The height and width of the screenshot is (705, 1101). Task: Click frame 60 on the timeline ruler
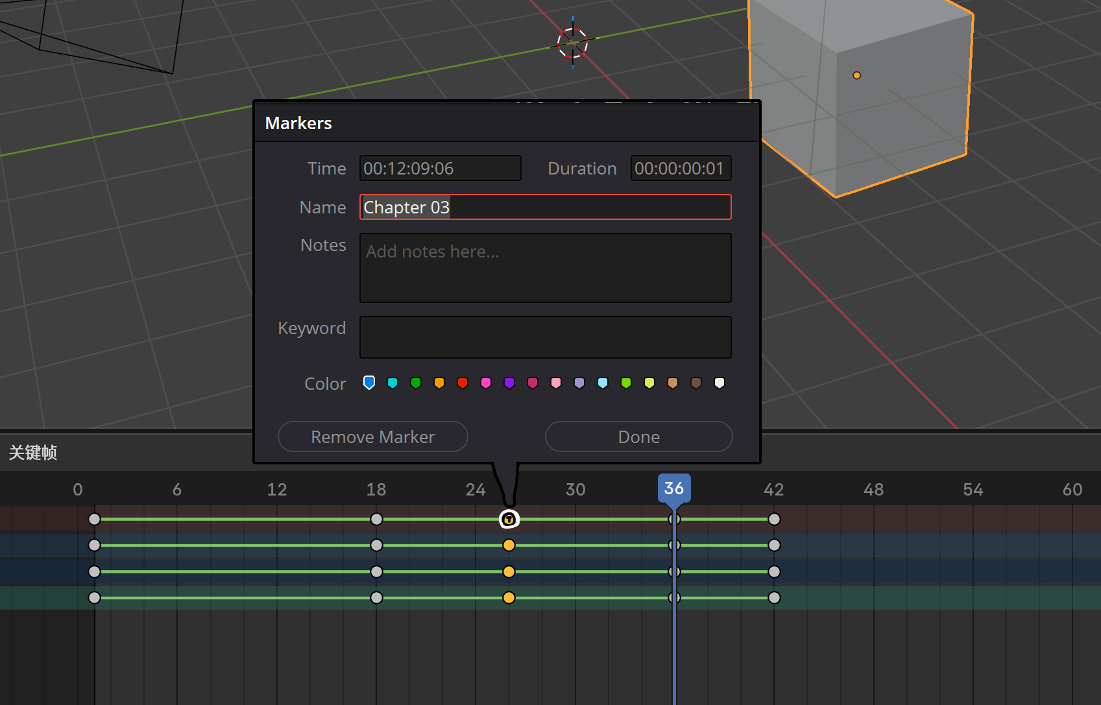click(1072, 490)
